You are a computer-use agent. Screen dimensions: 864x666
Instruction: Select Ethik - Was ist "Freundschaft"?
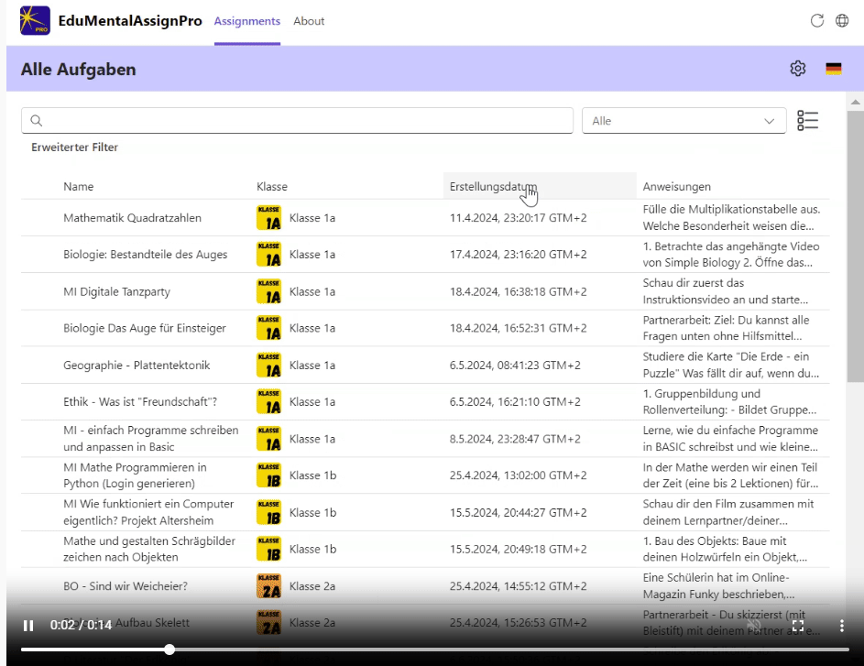click(x=140, y=401)
